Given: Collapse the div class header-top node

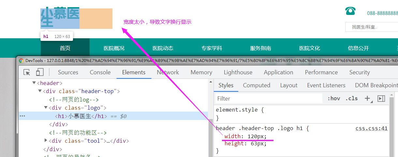Looking at the screenshot, I should (40, 91).
